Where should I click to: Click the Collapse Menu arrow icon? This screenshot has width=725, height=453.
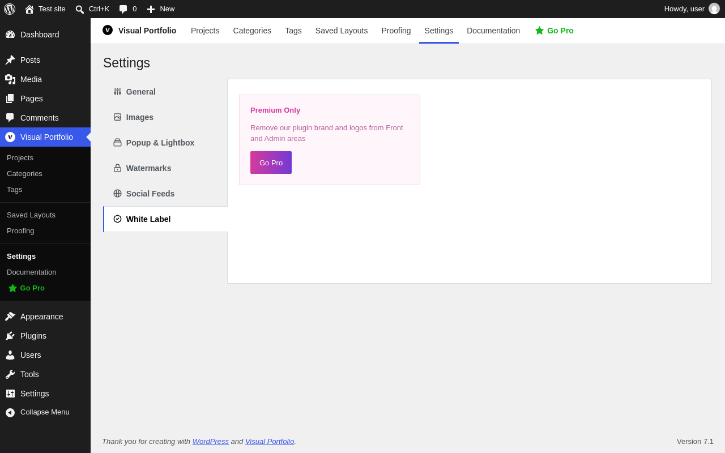coord(10,412)
